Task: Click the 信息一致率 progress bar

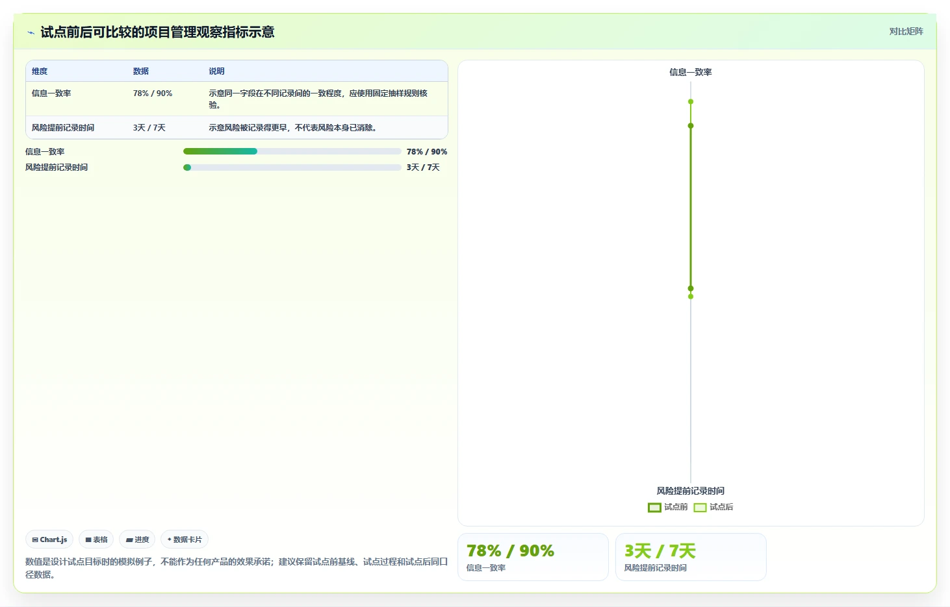Action: click(292, 151)
